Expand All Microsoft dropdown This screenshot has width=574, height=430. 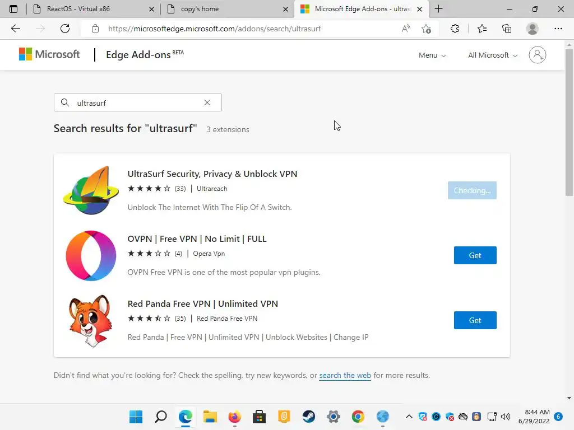tap(493, 55)
